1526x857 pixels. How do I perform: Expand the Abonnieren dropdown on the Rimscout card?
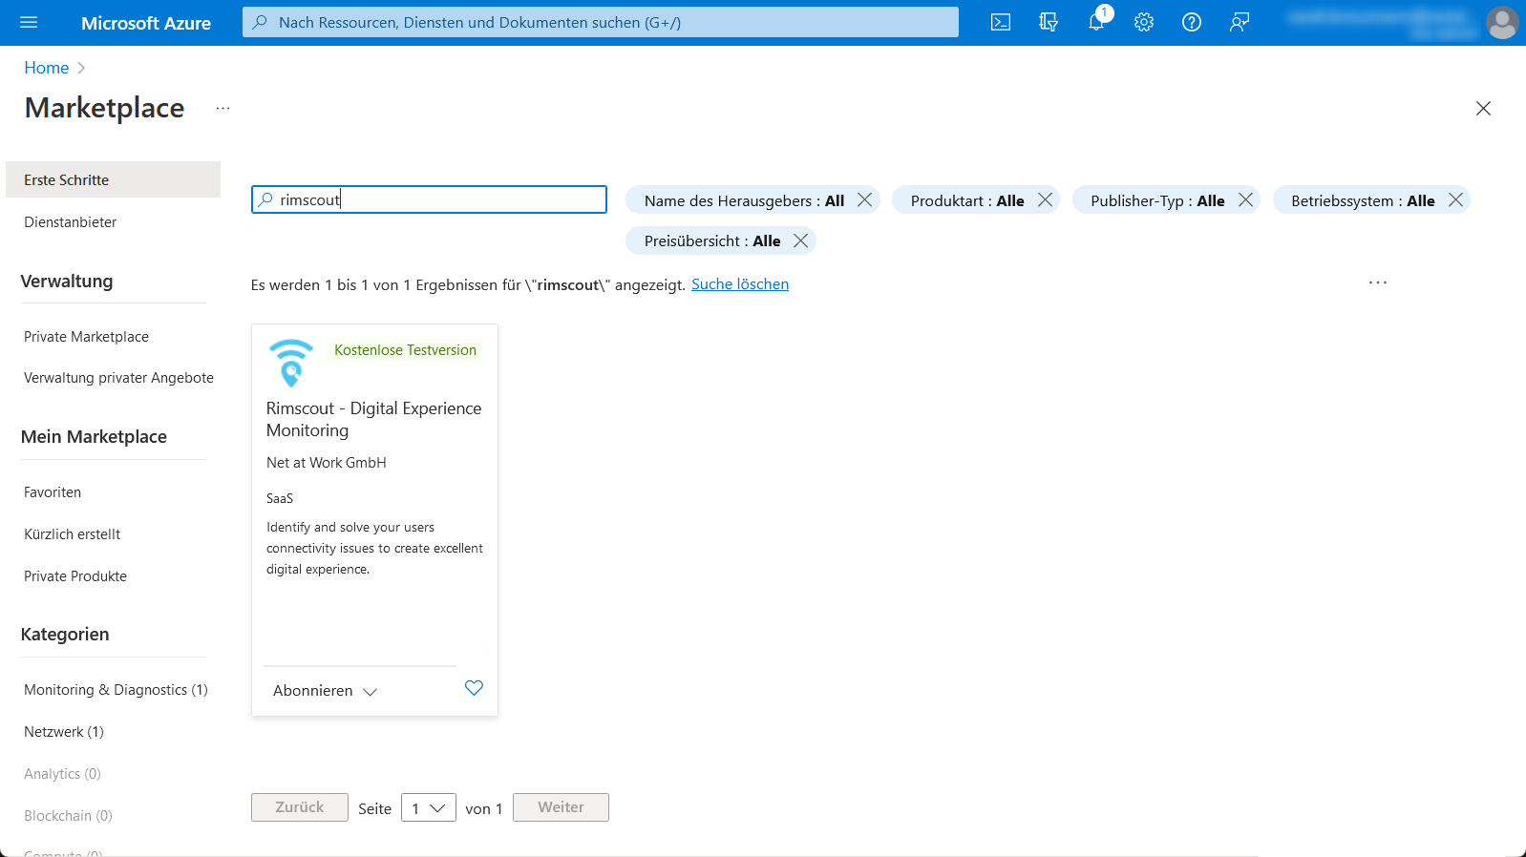click(326, 691)
